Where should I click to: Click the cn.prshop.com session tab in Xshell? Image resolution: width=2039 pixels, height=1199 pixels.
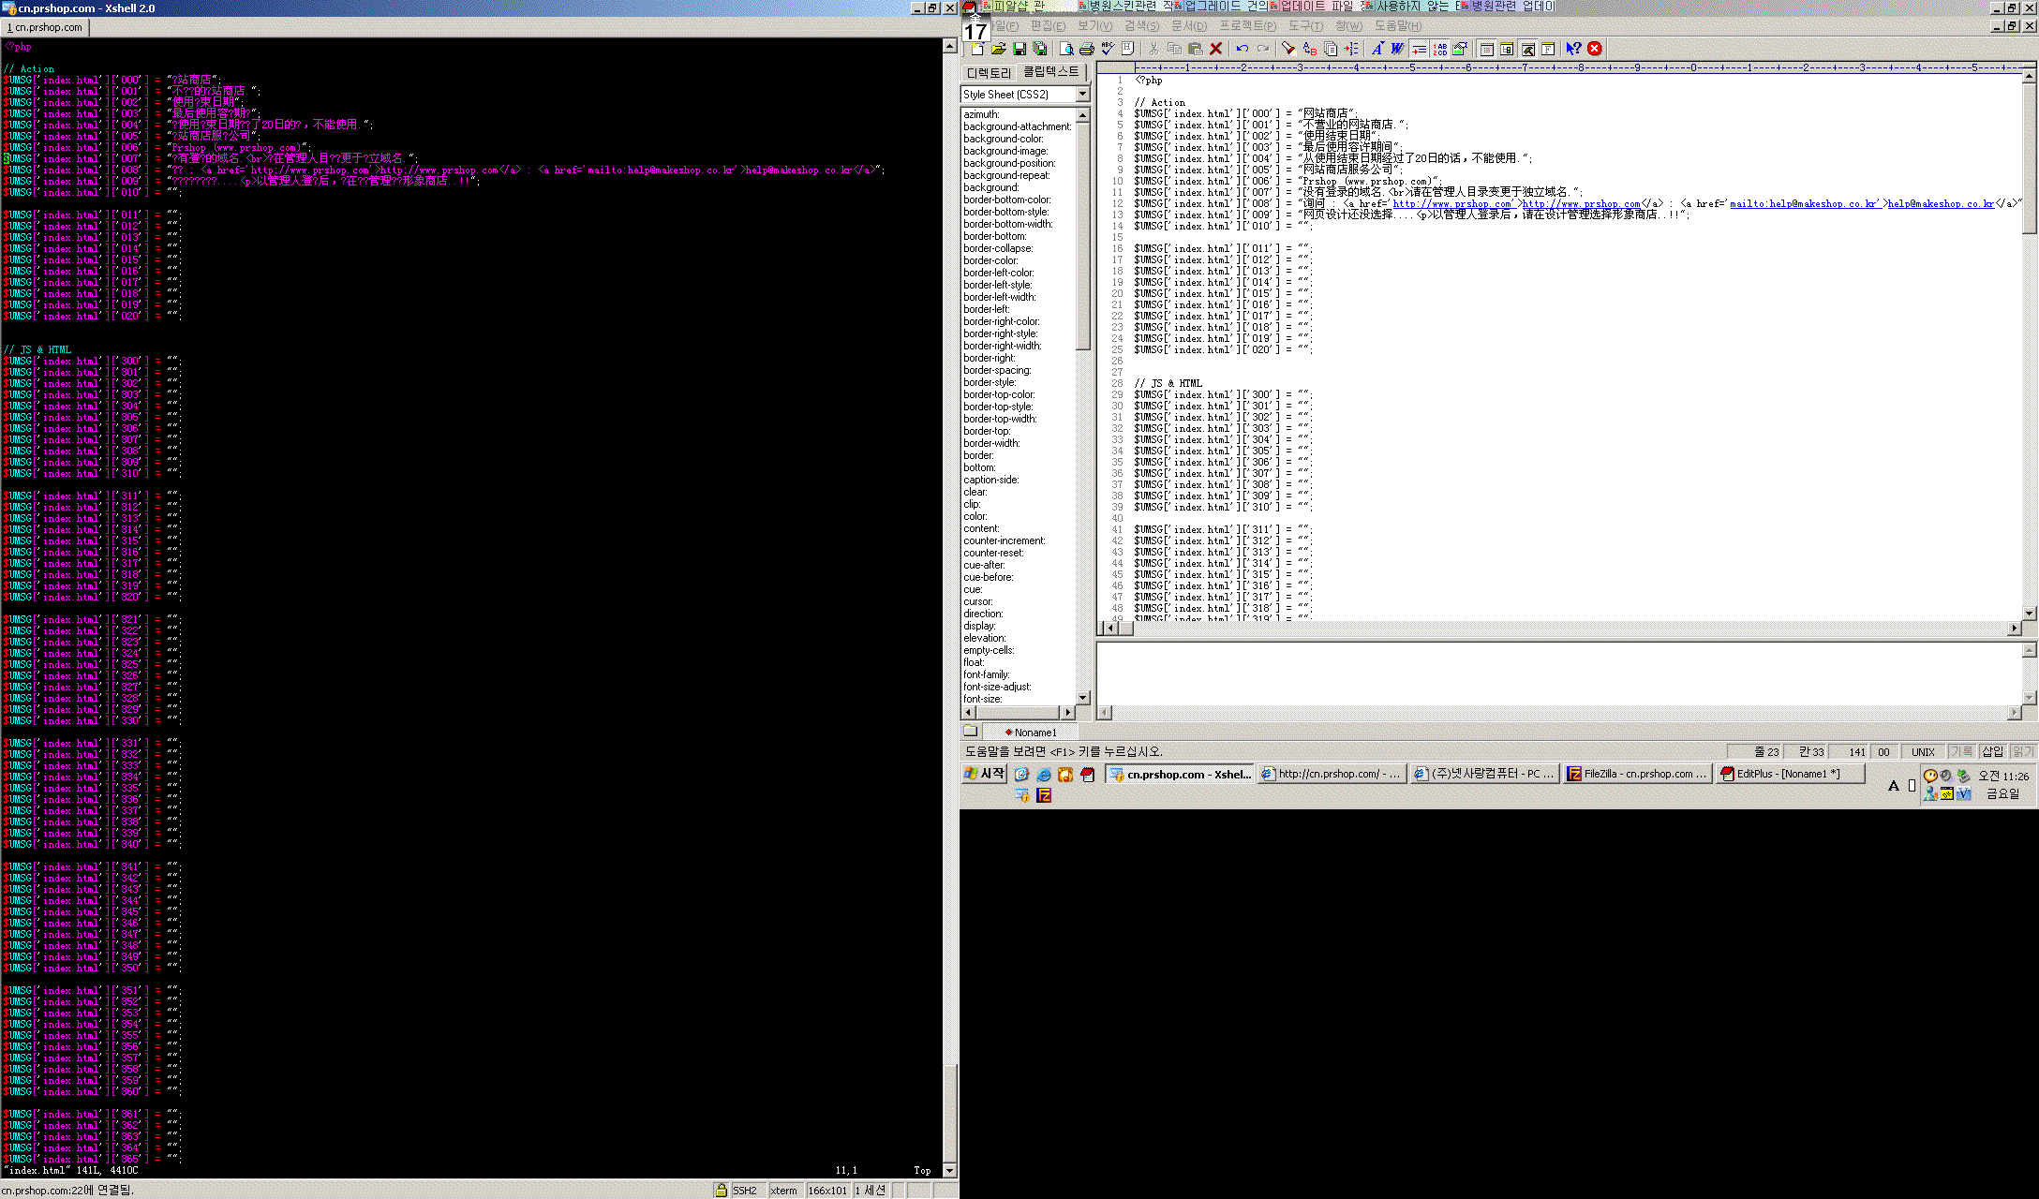point(45,27)
